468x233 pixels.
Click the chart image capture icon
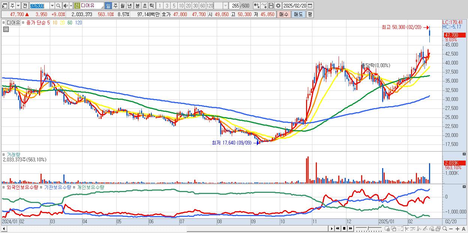tap(438, 228)
